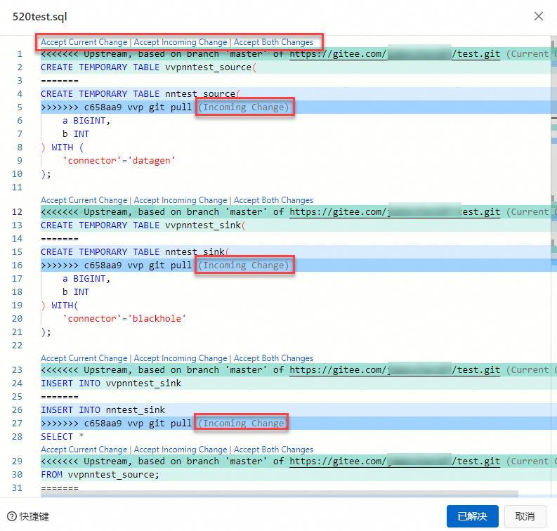Image resolution: width=557 pixels, height=531 pixels.
Task: Click 'a BIGINT,' on line 6
Action: tap(86, 121)
